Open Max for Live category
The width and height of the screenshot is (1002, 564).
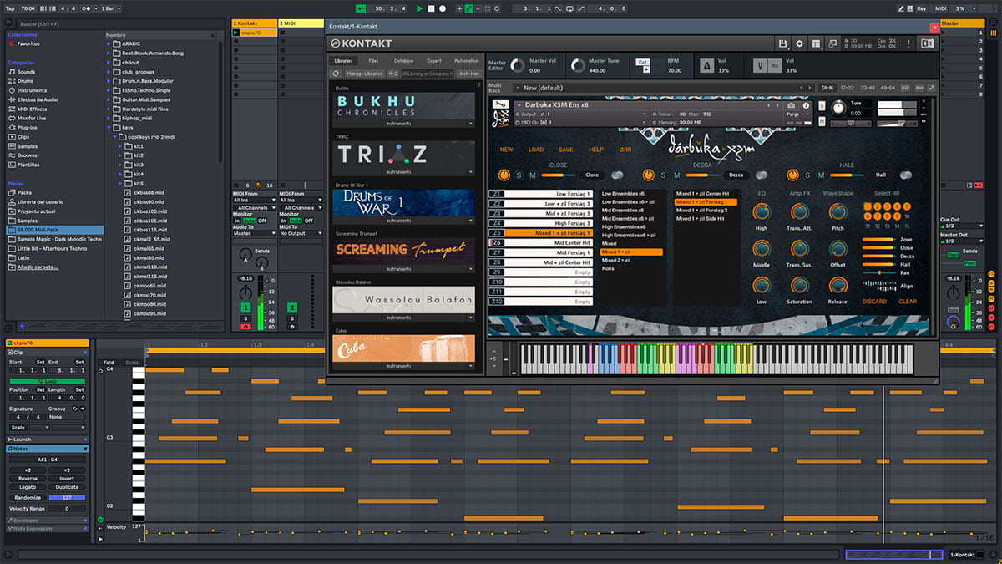click(x=33, y=118)
